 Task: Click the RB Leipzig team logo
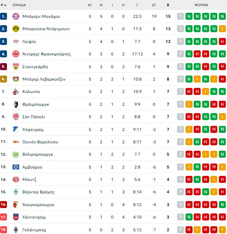coord(16,41)
